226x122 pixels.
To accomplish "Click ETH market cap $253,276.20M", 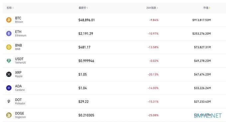I will tap(201, 33).
